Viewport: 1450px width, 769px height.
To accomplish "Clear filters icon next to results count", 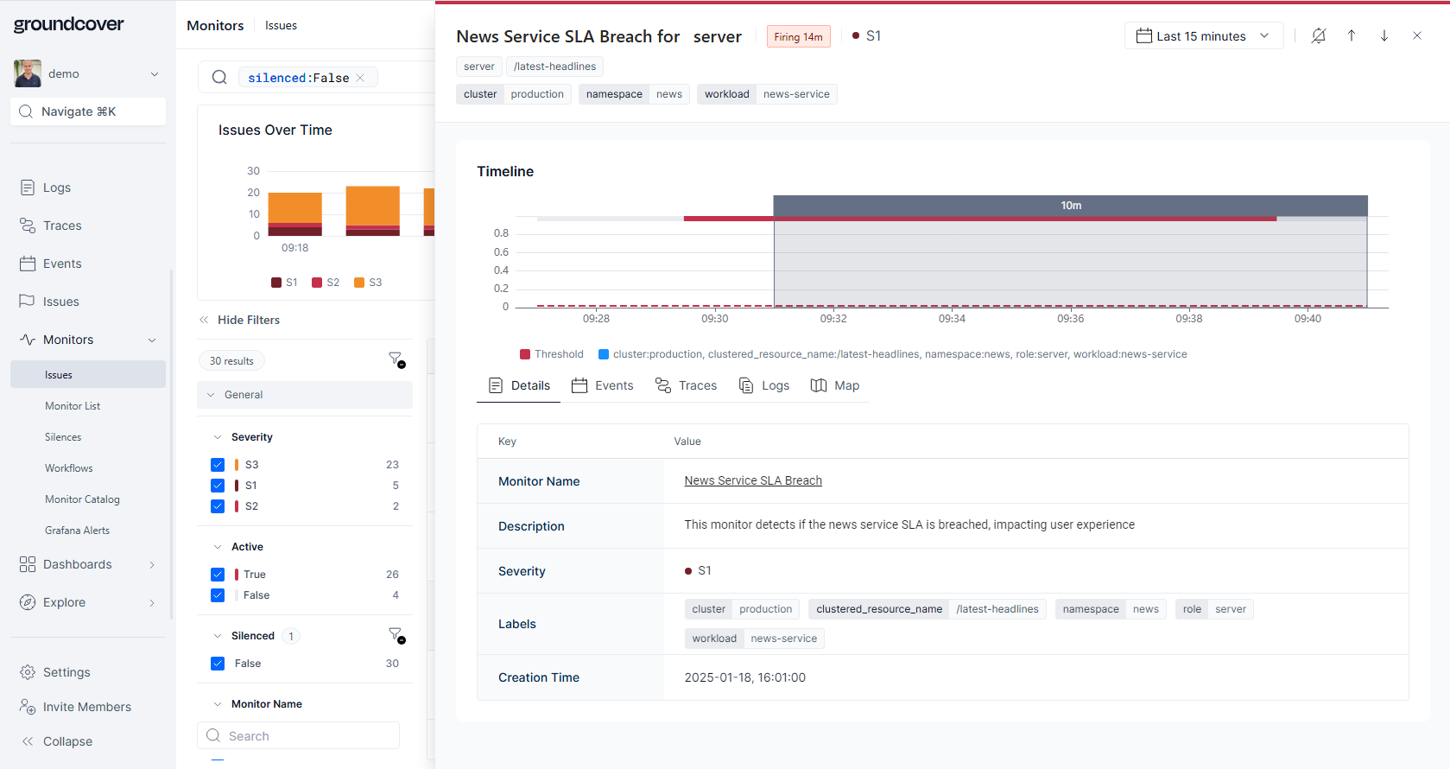I will tap(396, 359).
